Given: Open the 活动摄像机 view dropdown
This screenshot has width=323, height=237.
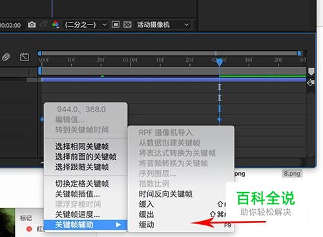Looking at the screenshot, I should (163, 24).
